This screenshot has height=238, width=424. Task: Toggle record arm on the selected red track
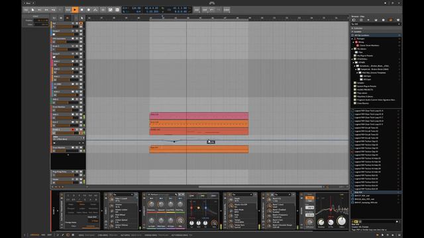pyautogui.click(x=73, y=130)
